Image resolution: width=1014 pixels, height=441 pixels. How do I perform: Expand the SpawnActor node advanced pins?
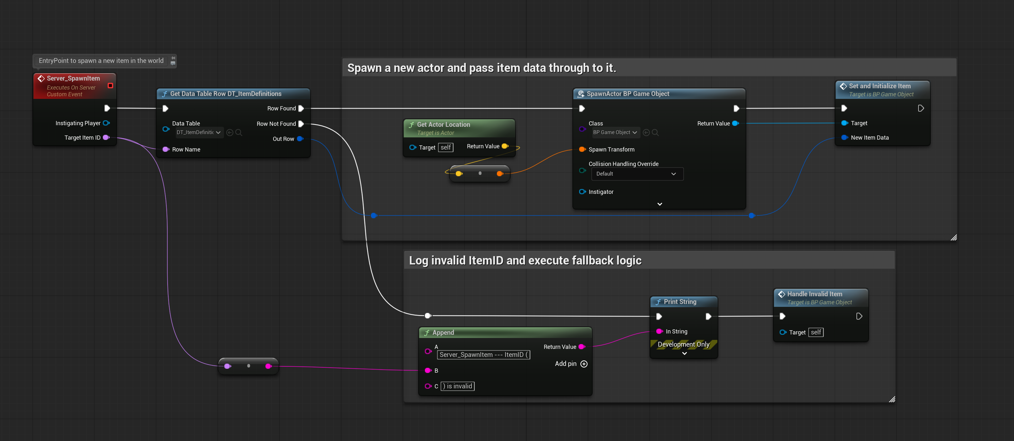pyautogui.click(x=660, y=204)
